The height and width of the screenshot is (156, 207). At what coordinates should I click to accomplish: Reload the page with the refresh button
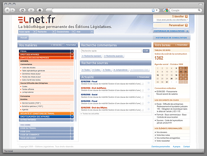[22, 10]
